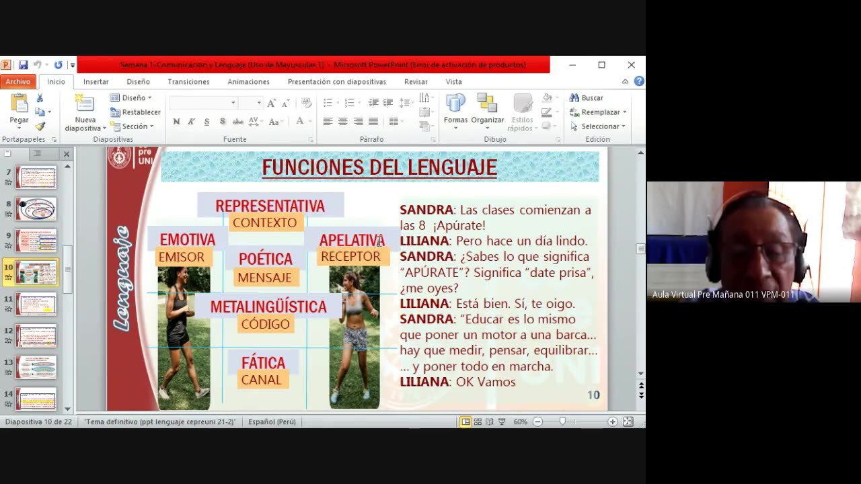Click the Save icon in quick access toolbar

click(x=23, y=65)
